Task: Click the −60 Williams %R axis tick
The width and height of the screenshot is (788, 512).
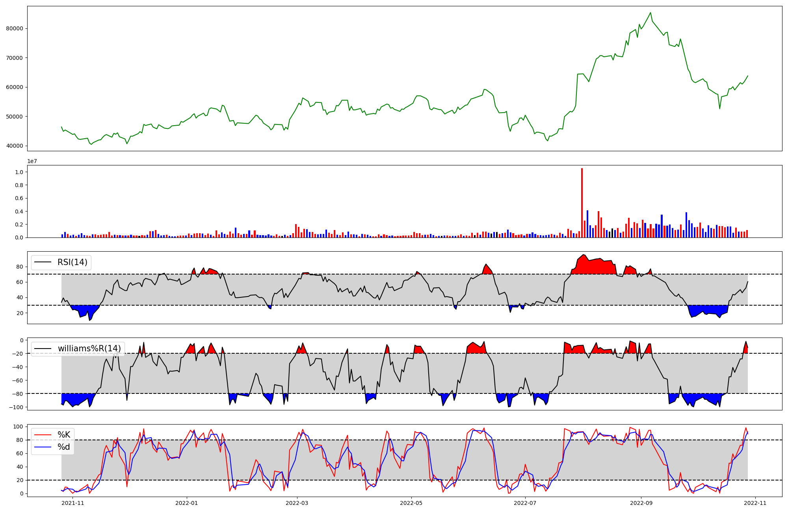Action: click(18, 380)
